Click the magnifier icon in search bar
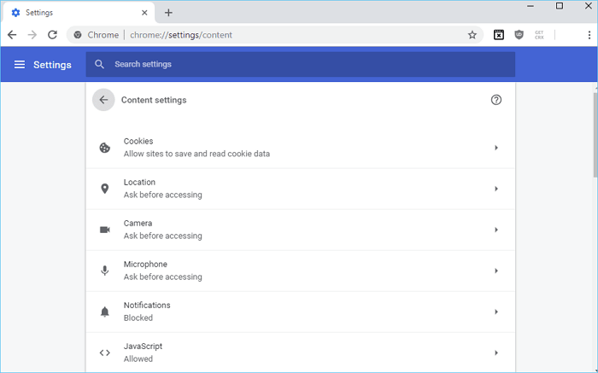598x373 pixels. click(x=100, y=64)
